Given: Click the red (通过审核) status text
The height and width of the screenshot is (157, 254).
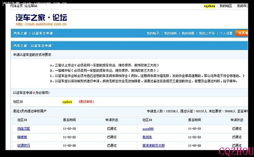Looking at the screenshot, I should (86, 102).
